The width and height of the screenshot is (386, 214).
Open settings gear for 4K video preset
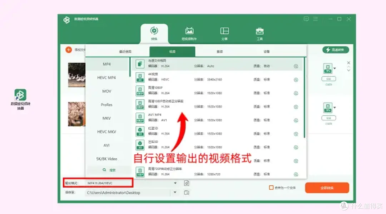click(296, 80)
